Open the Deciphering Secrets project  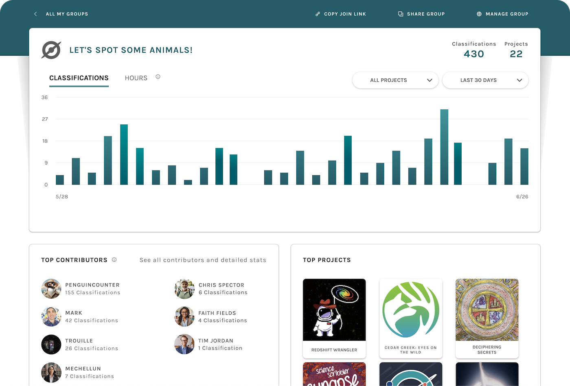487,318
